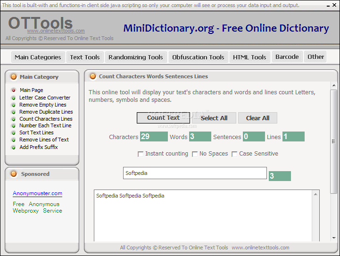Open Number Each Text Line tool
This screenshot has width=340, height=256.
pos(45,125)
